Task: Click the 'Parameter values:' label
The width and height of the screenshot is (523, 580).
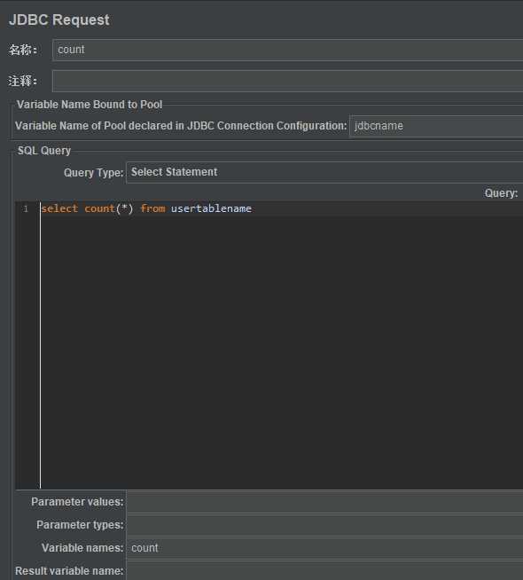Action: coord(77,502)
